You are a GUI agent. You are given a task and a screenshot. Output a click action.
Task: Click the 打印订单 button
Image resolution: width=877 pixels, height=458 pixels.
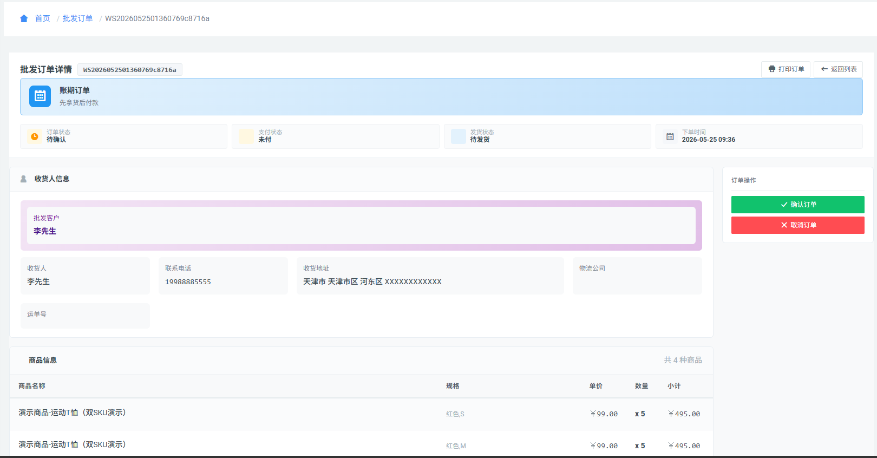(x=786, y=69)
